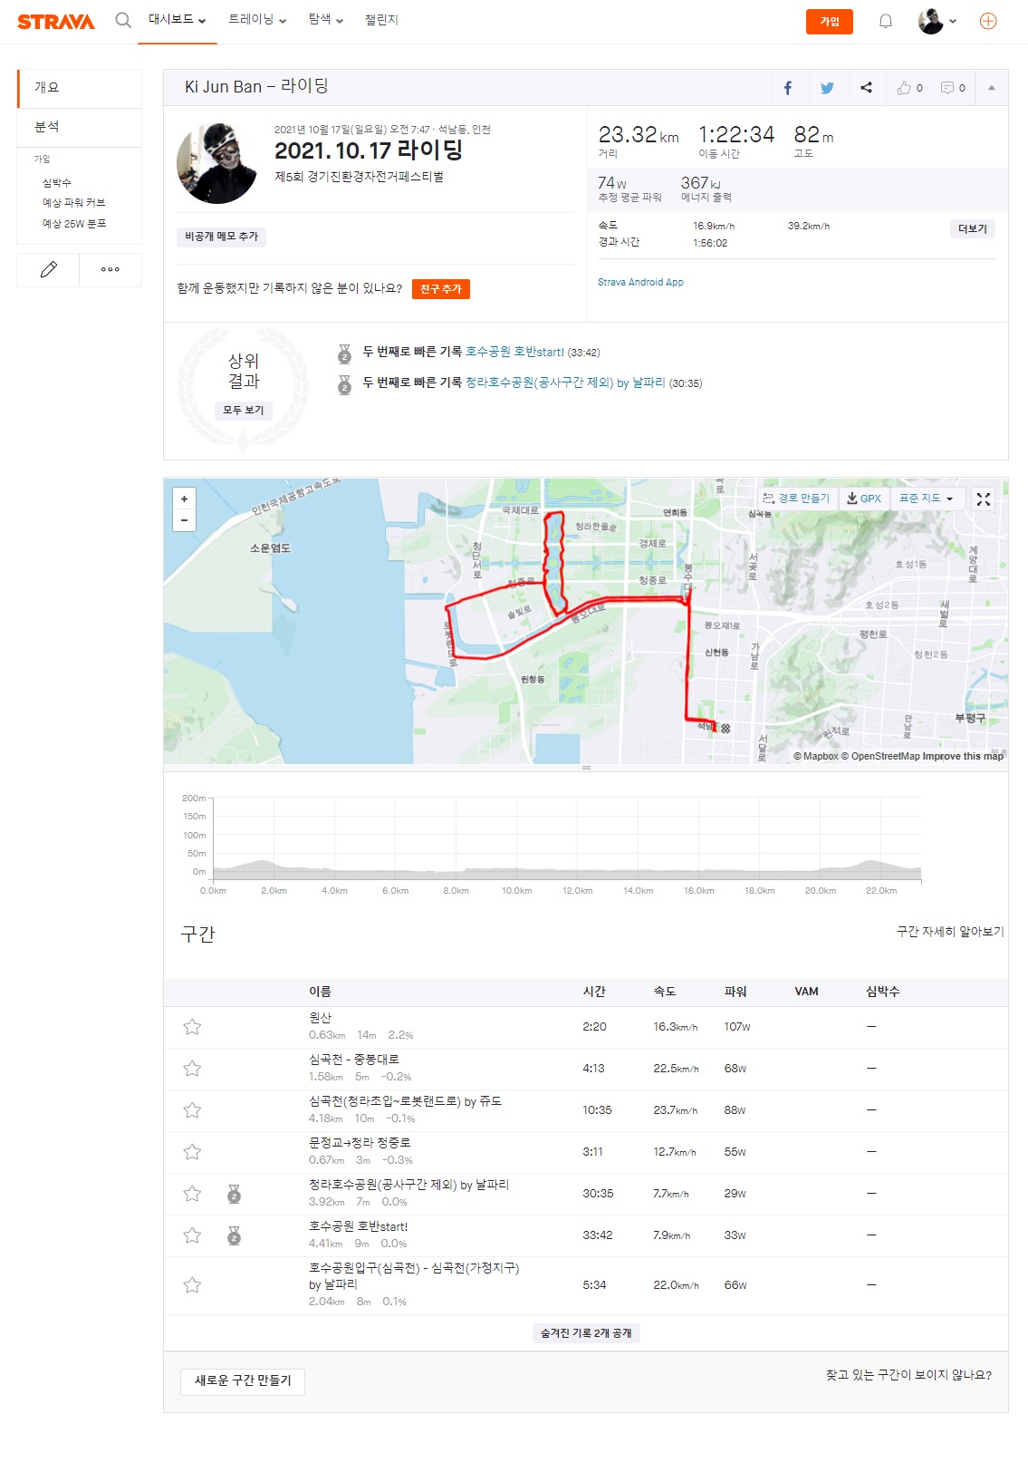The image size is (1028, 1472).
Task: Open the 표준 지도 map style dropdown
Action: [x=924, y=499]
